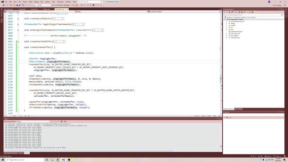Expand the collapsed createSyncObjects function

(x=18, y=18)
